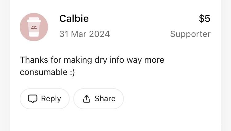Share Calbie's supporter message
231x131 pixels.
click(x=99, y=99)
